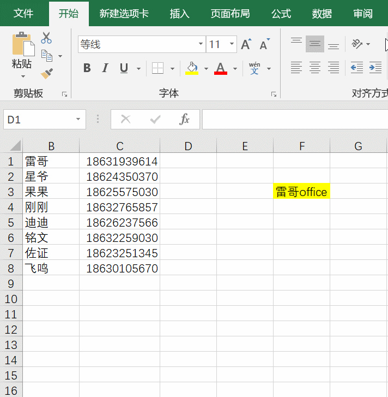The image size is (388, 397).
Task: Click the Copy icon
Action: 47,56
